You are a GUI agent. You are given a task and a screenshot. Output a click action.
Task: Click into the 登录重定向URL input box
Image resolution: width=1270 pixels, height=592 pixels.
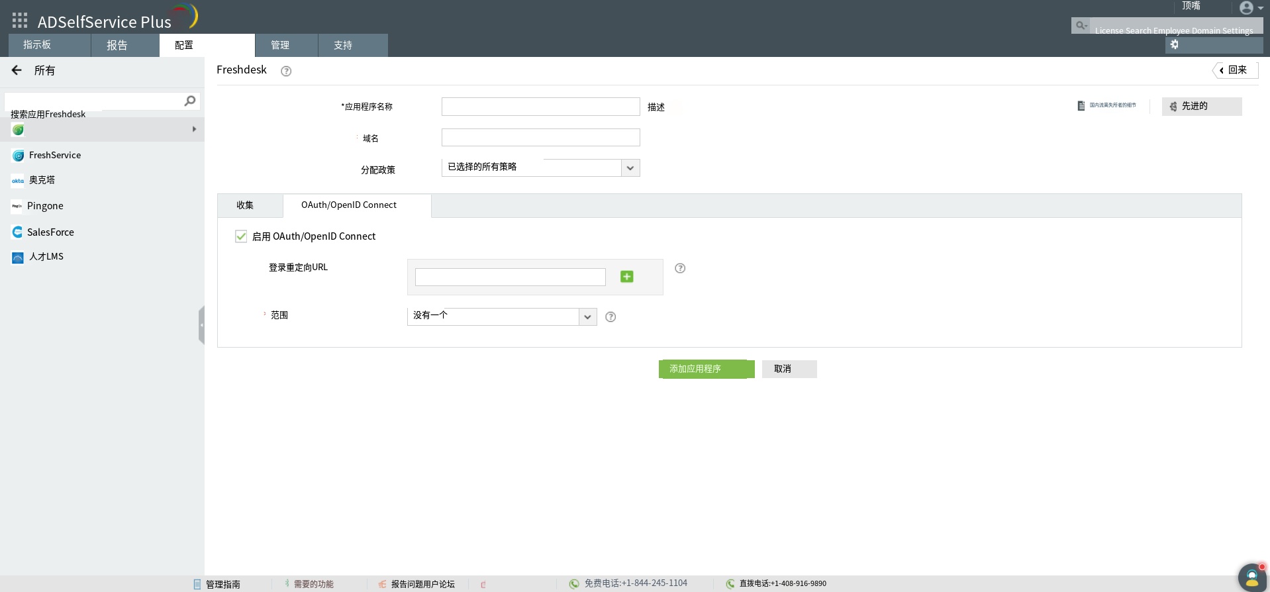510,277
